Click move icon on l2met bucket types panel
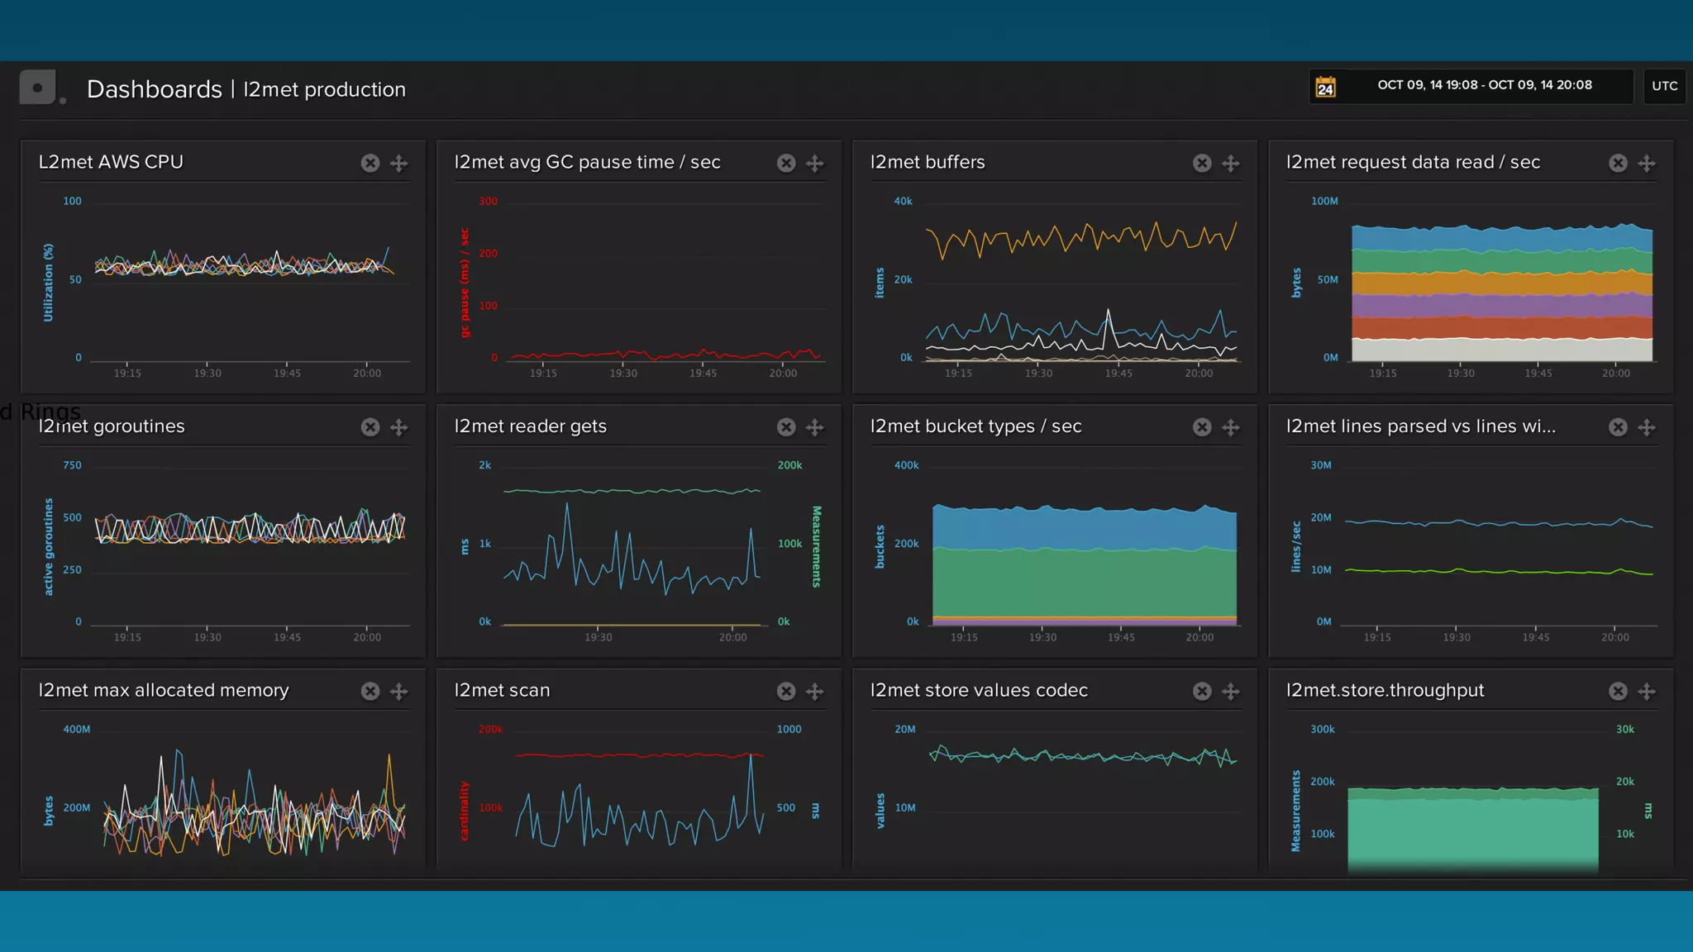1693x952 pixels. (1231, 427)
